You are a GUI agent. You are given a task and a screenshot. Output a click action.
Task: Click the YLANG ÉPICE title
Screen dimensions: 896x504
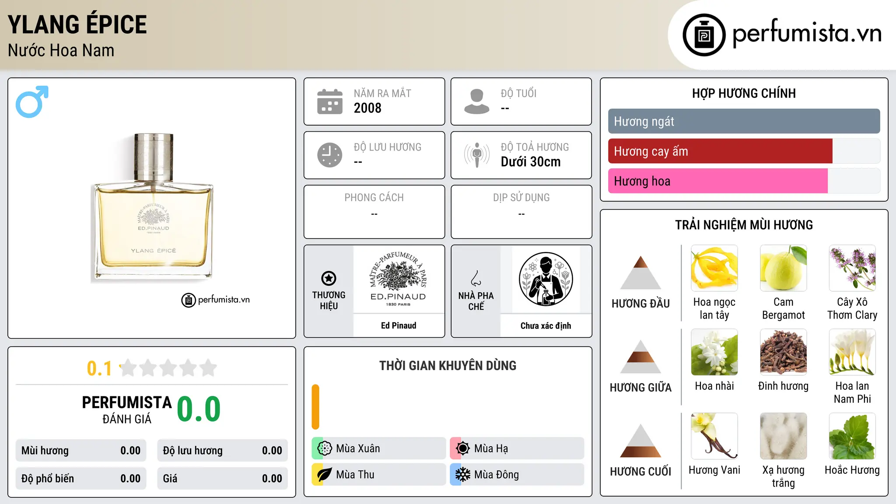click(77, 24)
